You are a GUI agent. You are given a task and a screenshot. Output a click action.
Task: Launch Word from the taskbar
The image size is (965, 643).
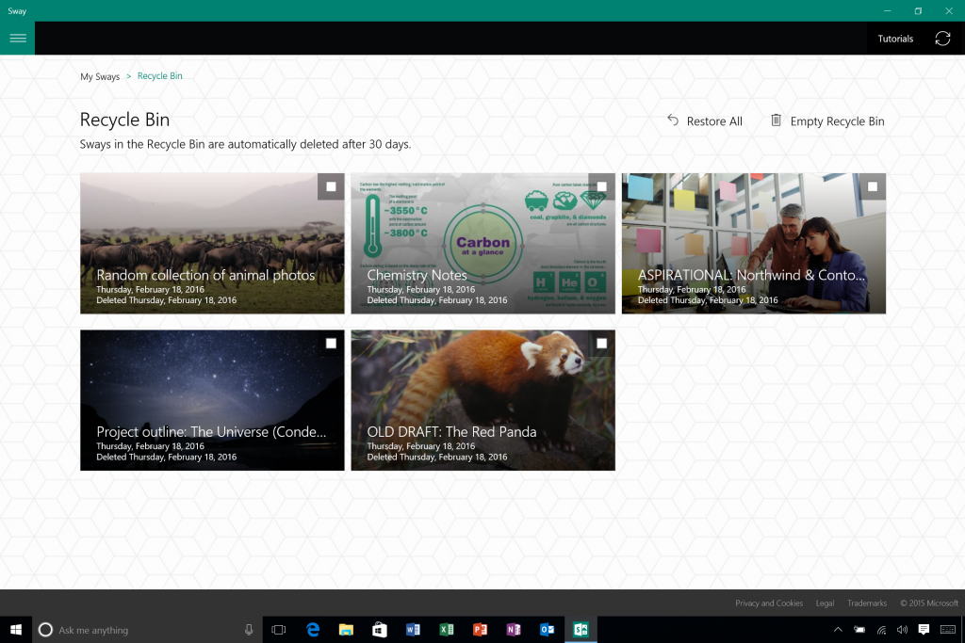tap(412, 630)
